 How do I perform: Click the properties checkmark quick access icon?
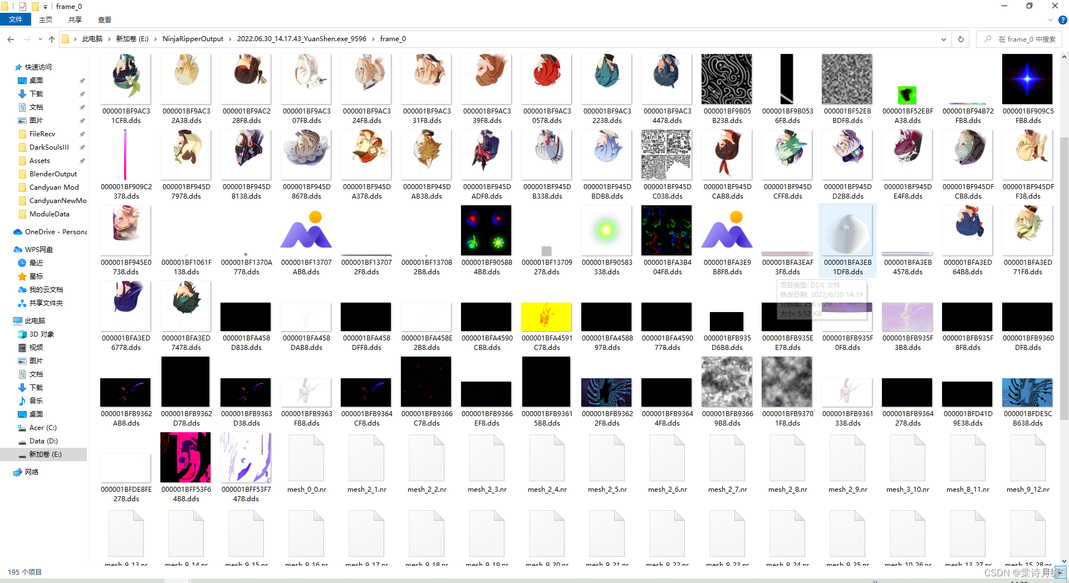[23, 7]
